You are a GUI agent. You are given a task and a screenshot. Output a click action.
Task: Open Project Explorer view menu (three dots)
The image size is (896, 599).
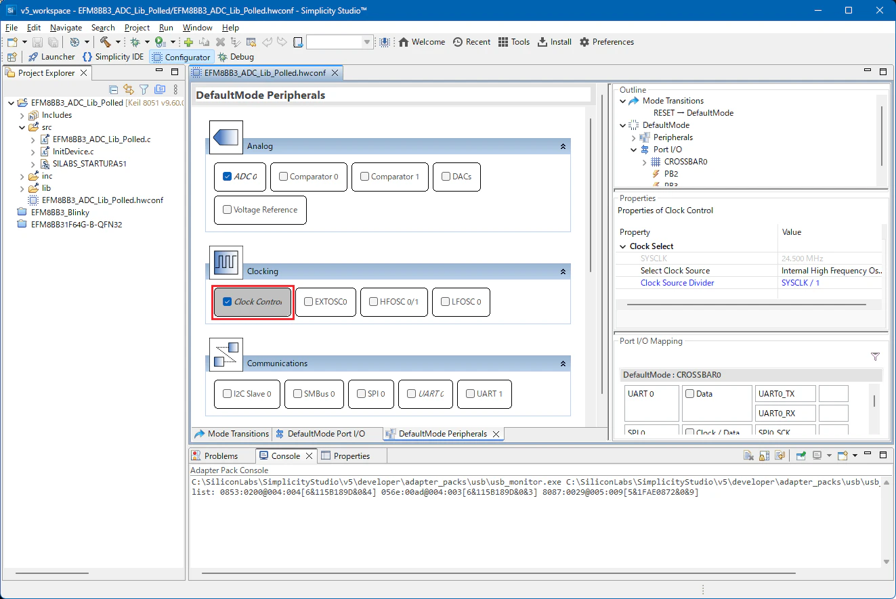point(175,89)
